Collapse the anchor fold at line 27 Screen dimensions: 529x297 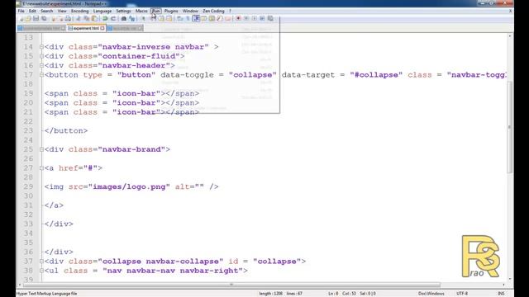[41, 168]
